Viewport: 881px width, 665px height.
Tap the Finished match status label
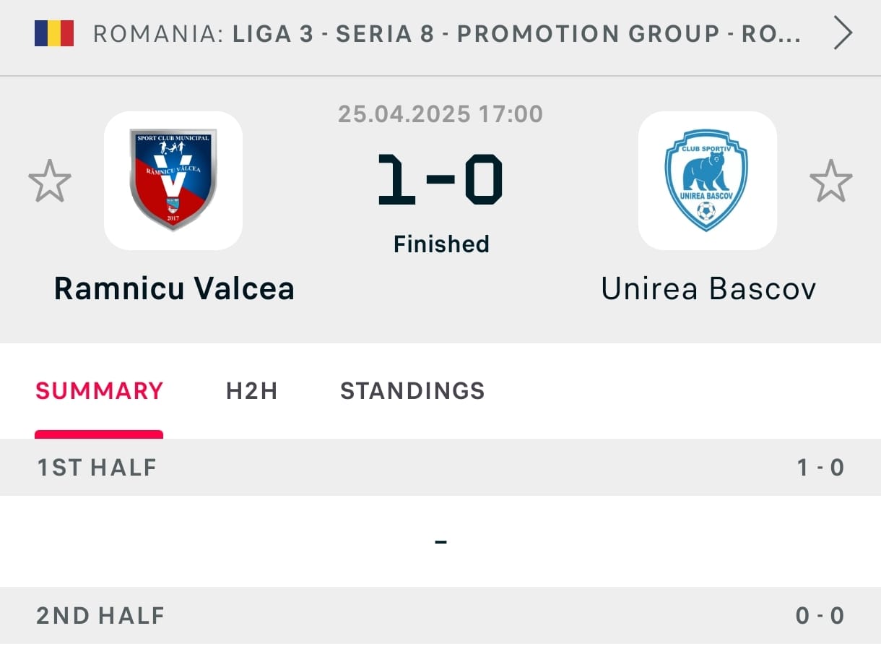(441, 244)
